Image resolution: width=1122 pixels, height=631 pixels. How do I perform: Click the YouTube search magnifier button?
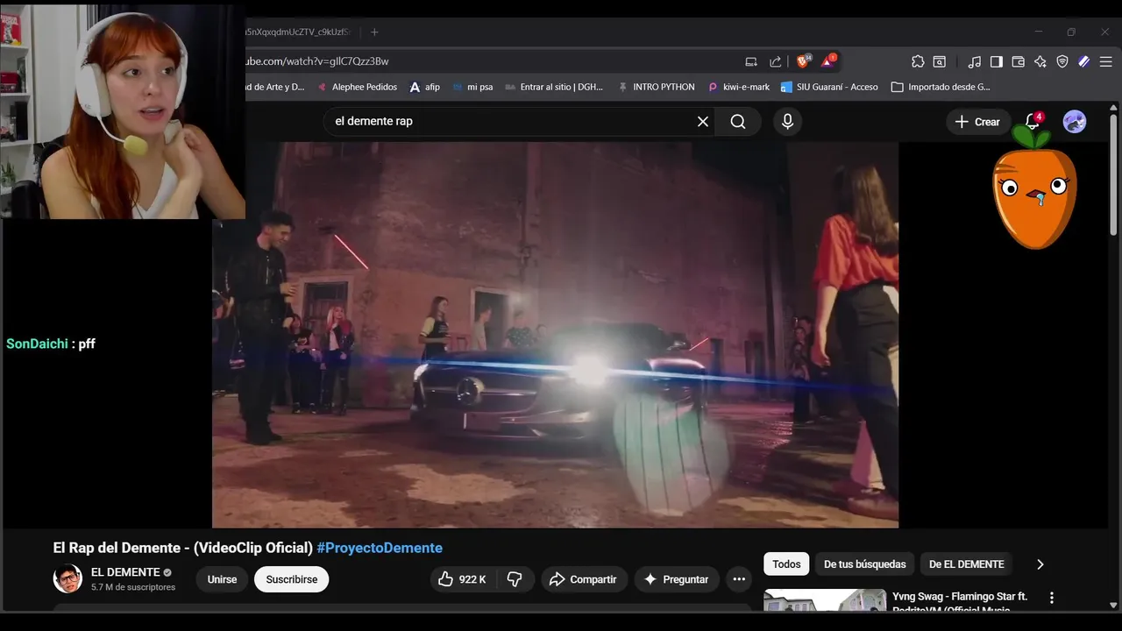coord(738,122)
